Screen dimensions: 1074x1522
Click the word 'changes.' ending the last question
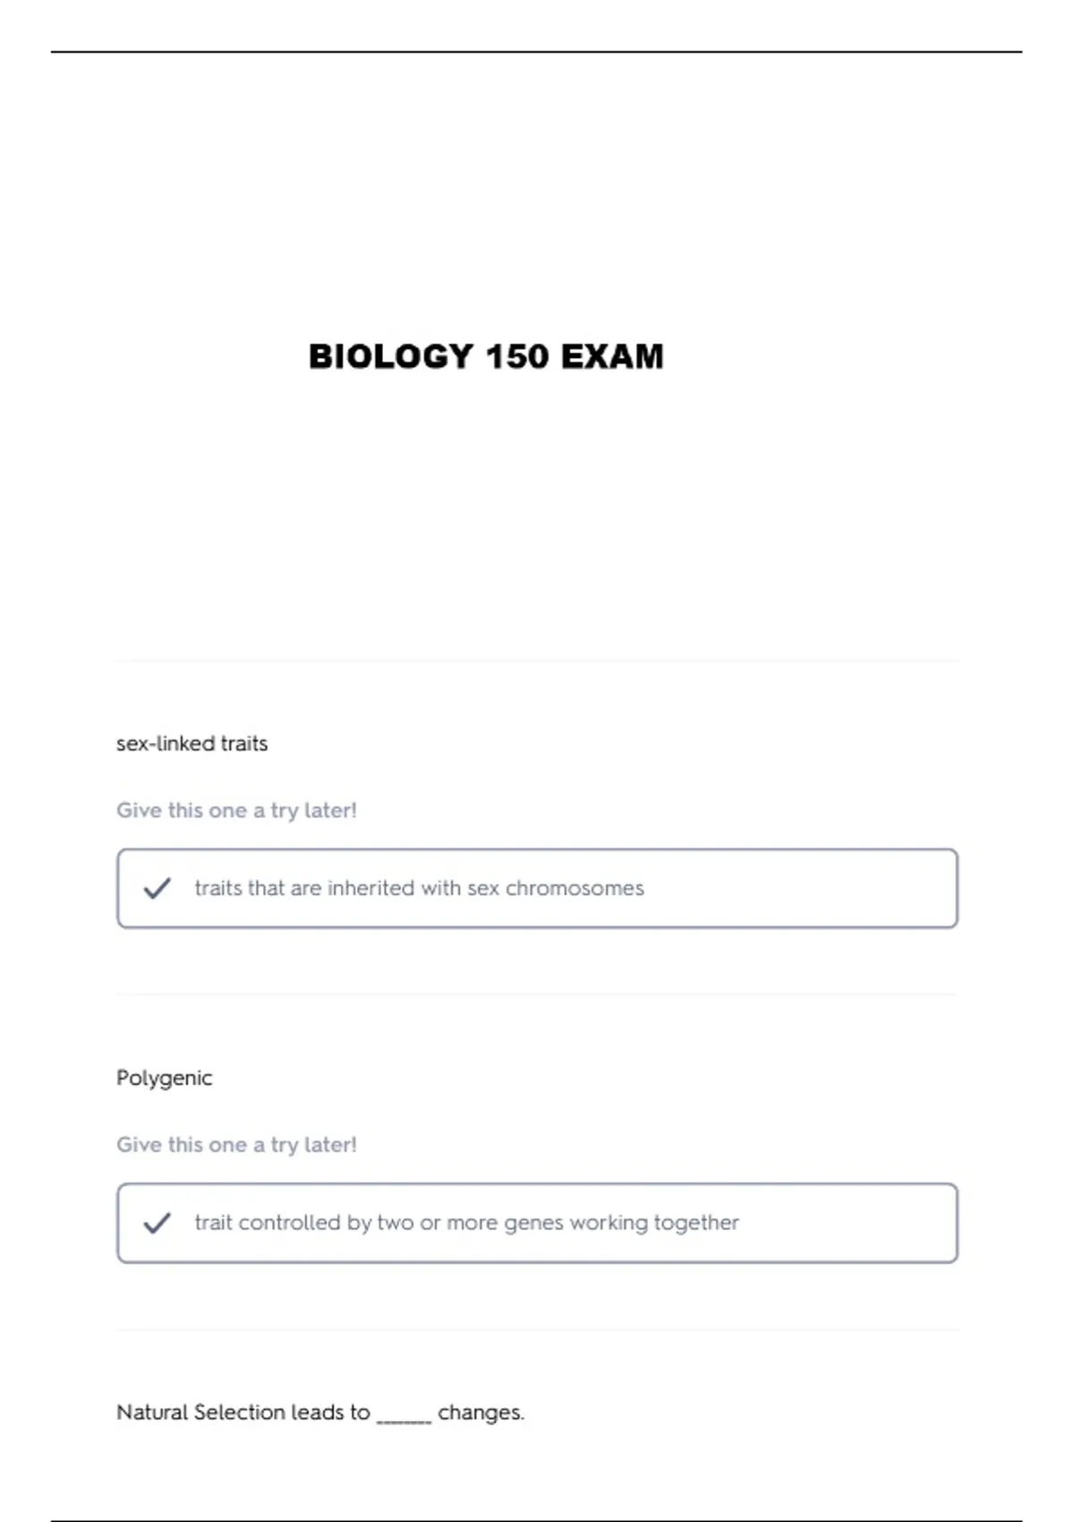481,1413
